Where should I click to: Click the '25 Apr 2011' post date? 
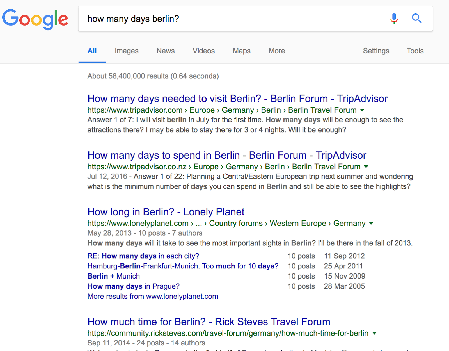[x=343, y=266]
